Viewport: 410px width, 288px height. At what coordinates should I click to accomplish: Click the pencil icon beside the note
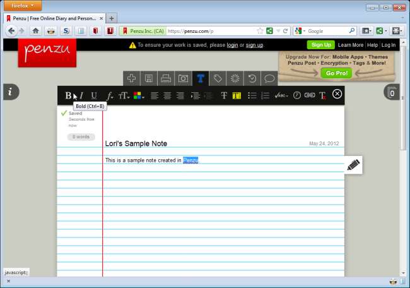(x=353, y=165)
